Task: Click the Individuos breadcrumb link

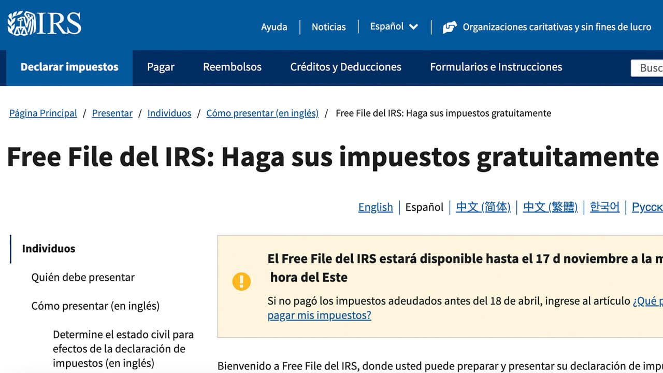Action: (x=169, y=113)
